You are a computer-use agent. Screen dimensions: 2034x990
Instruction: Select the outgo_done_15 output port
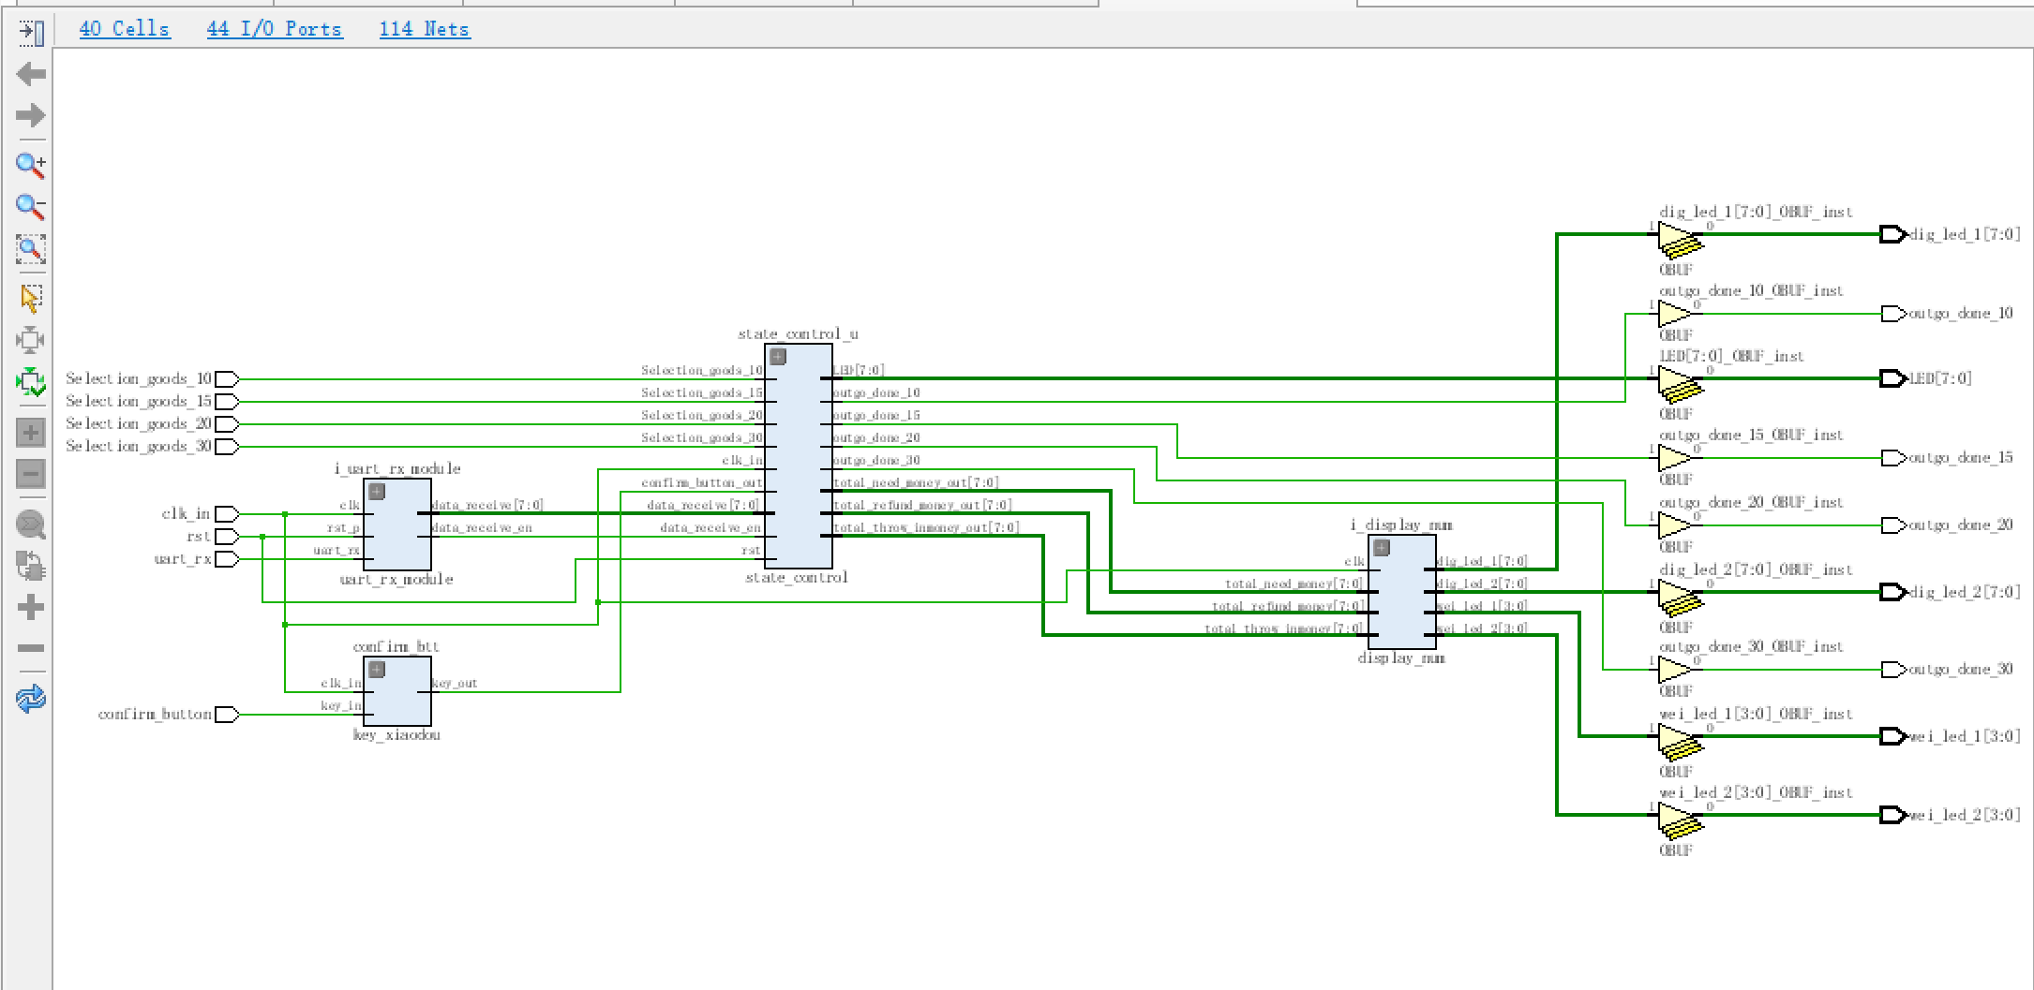click(x=1893, y=458)
